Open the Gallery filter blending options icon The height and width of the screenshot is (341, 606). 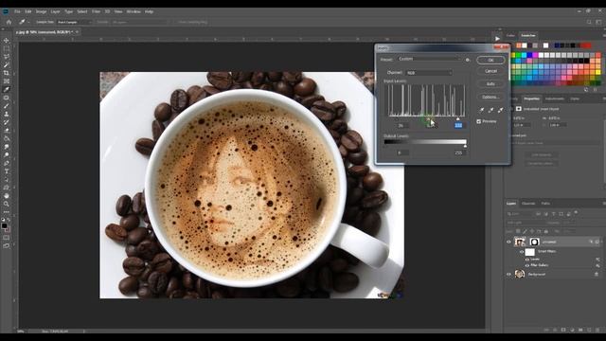(597, 265)
